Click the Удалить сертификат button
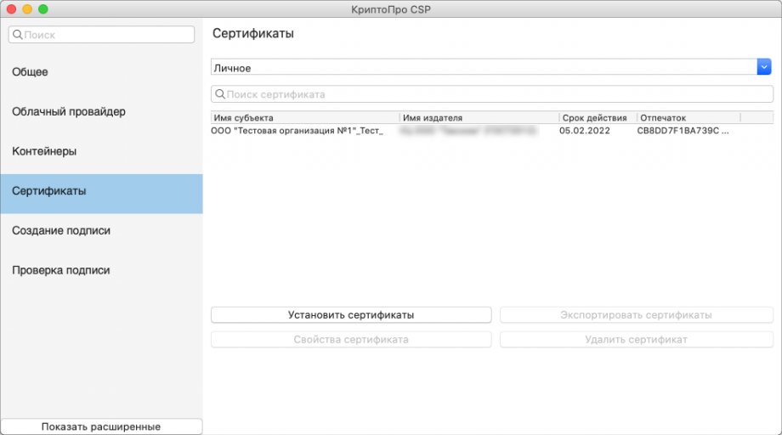The height and width of the screenshot is (435, 782). [x=636, y=340]
